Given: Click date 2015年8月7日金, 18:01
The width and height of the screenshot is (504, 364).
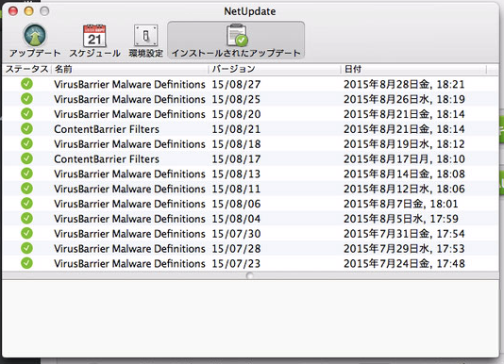Looking at the screenshot, I should pos(401,204).
